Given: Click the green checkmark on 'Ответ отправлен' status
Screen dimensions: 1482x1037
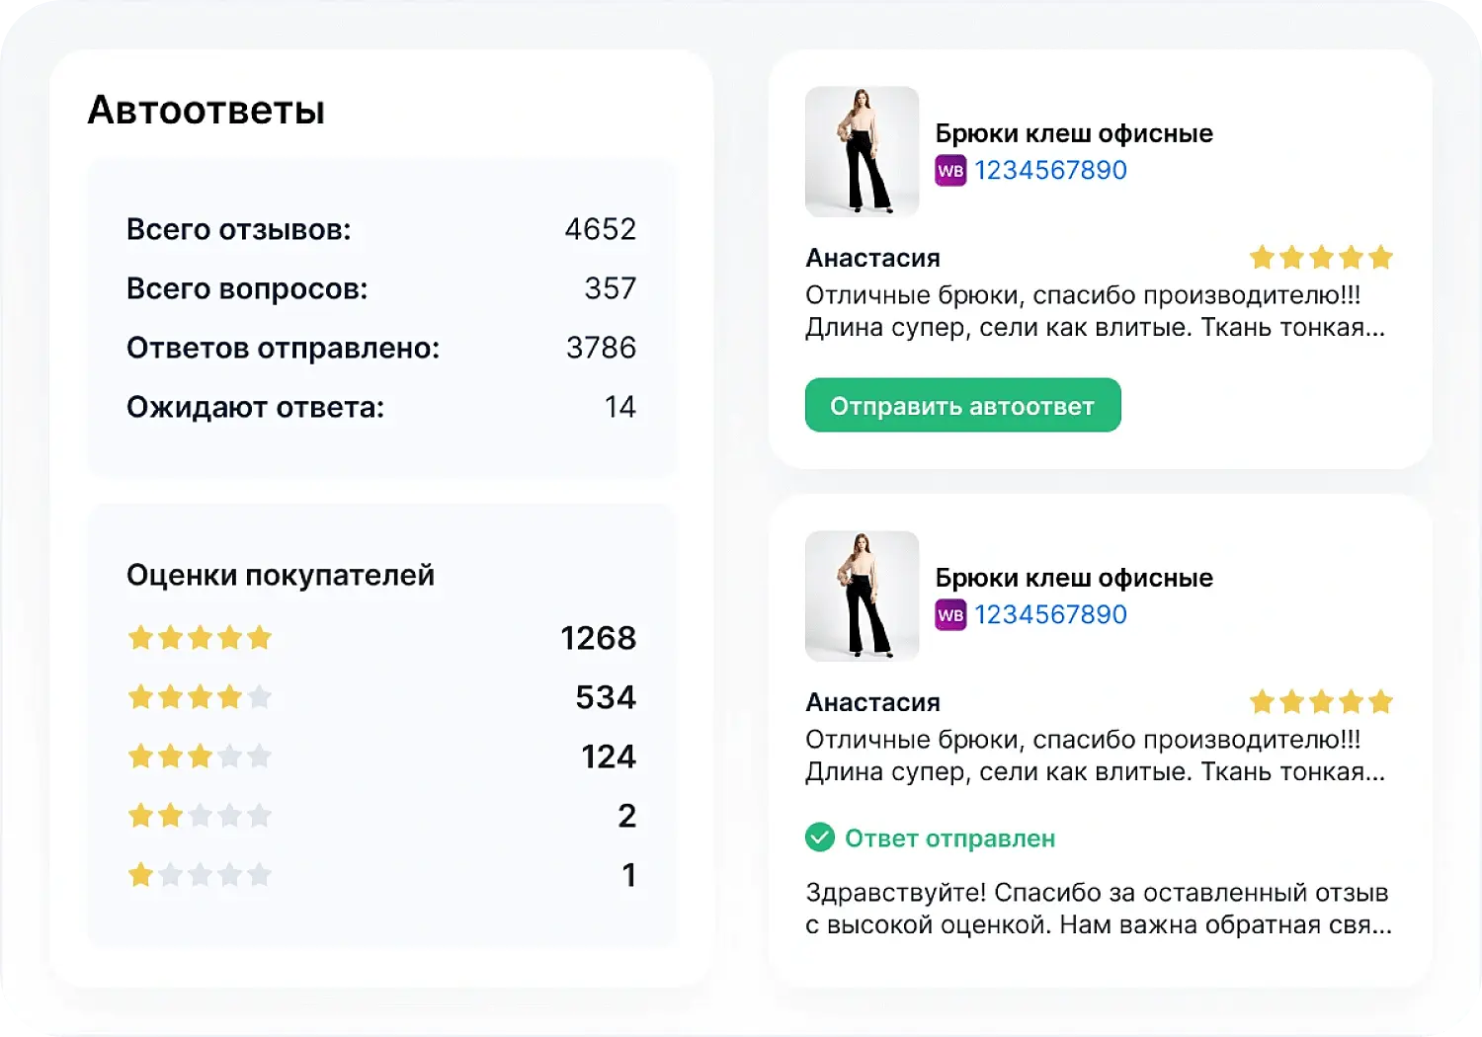Looking at the screenshot, I should point(820,838).
